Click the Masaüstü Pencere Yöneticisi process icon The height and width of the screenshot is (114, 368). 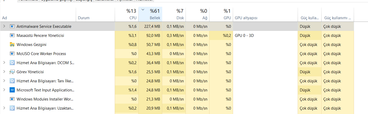click(12, 36)
